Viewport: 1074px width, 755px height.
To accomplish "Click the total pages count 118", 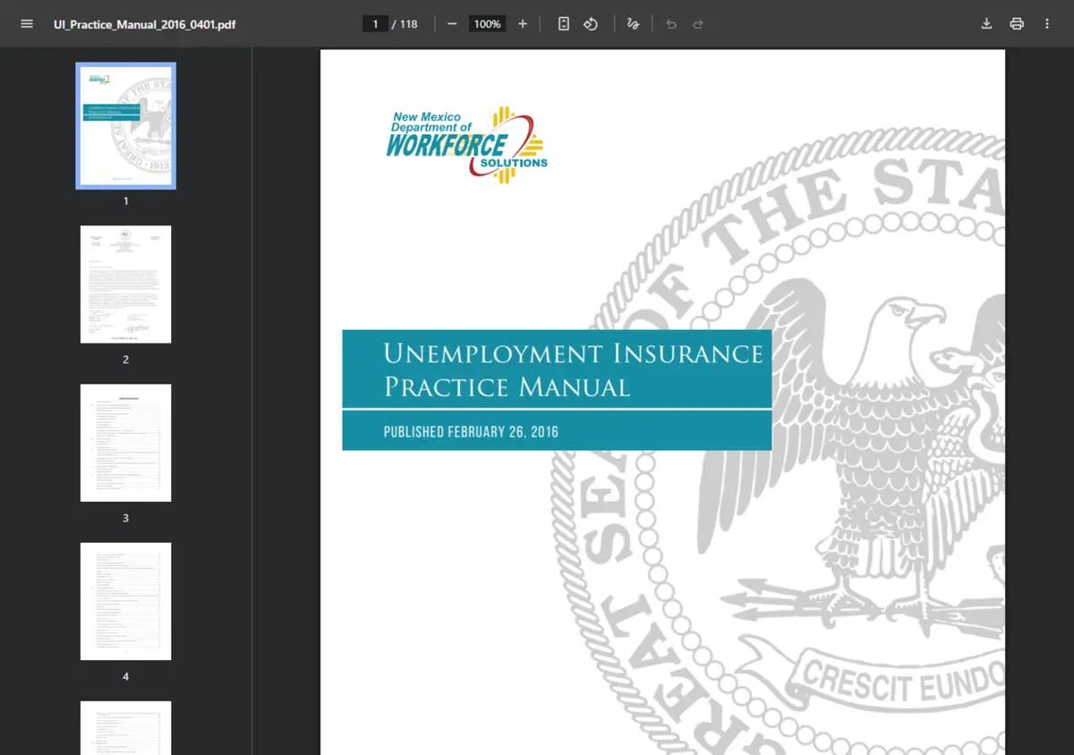I will (409, 24).
